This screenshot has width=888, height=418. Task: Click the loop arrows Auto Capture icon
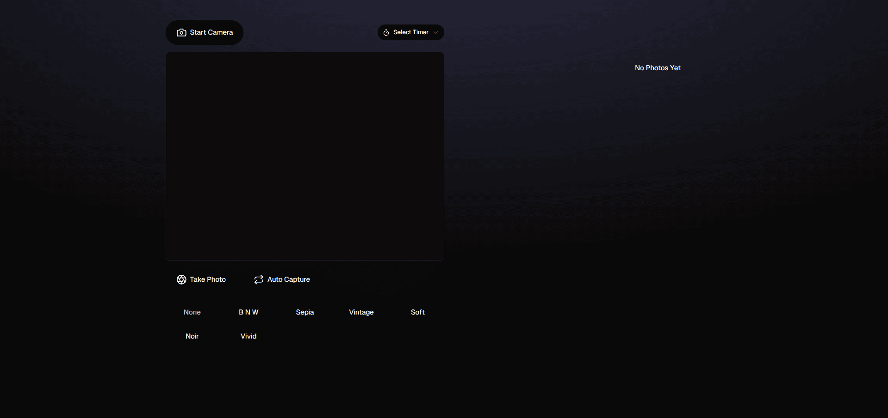tap(259, 279)
